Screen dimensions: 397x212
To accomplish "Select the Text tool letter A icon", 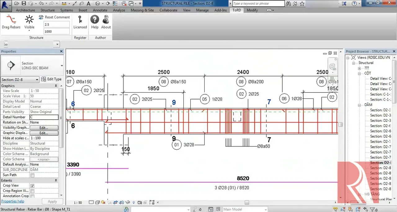I will [89, 4].
